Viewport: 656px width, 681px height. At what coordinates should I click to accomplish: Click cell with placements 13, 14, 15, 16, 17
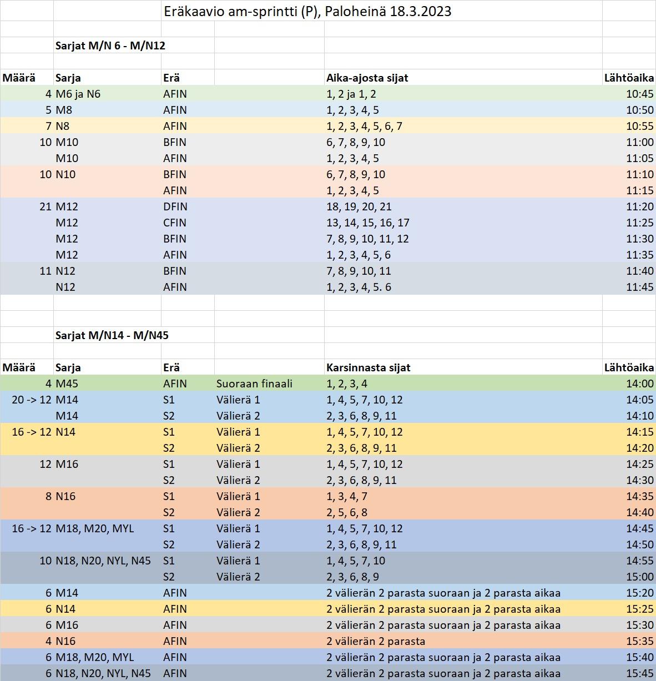[x=368, y=223]
